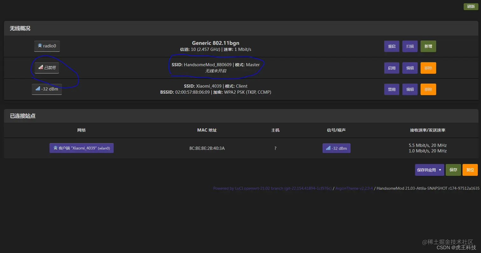Disable Xiaomi_4039 with the 禁用 button

tap(392, 90)
